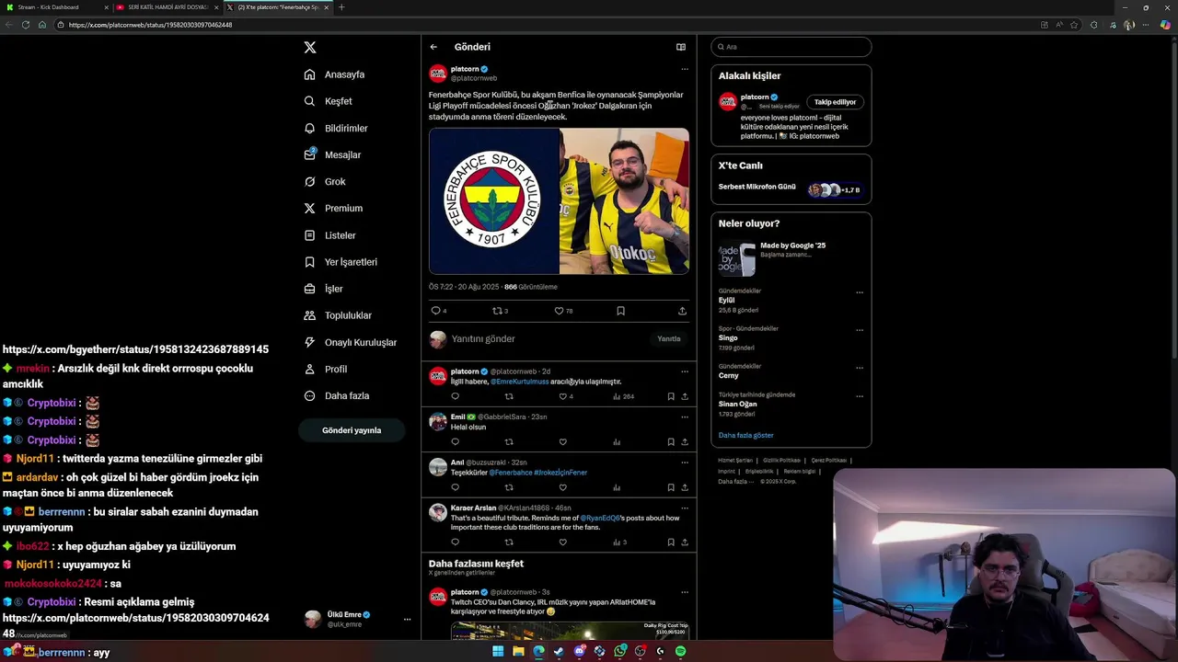Open the photo of man in Fenerbahçe jersey
The image size is (1178, 662).
[625, 201]
